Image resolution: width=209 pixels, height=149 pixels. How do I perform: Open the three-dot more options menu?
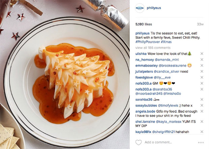[x=201, y=143]
